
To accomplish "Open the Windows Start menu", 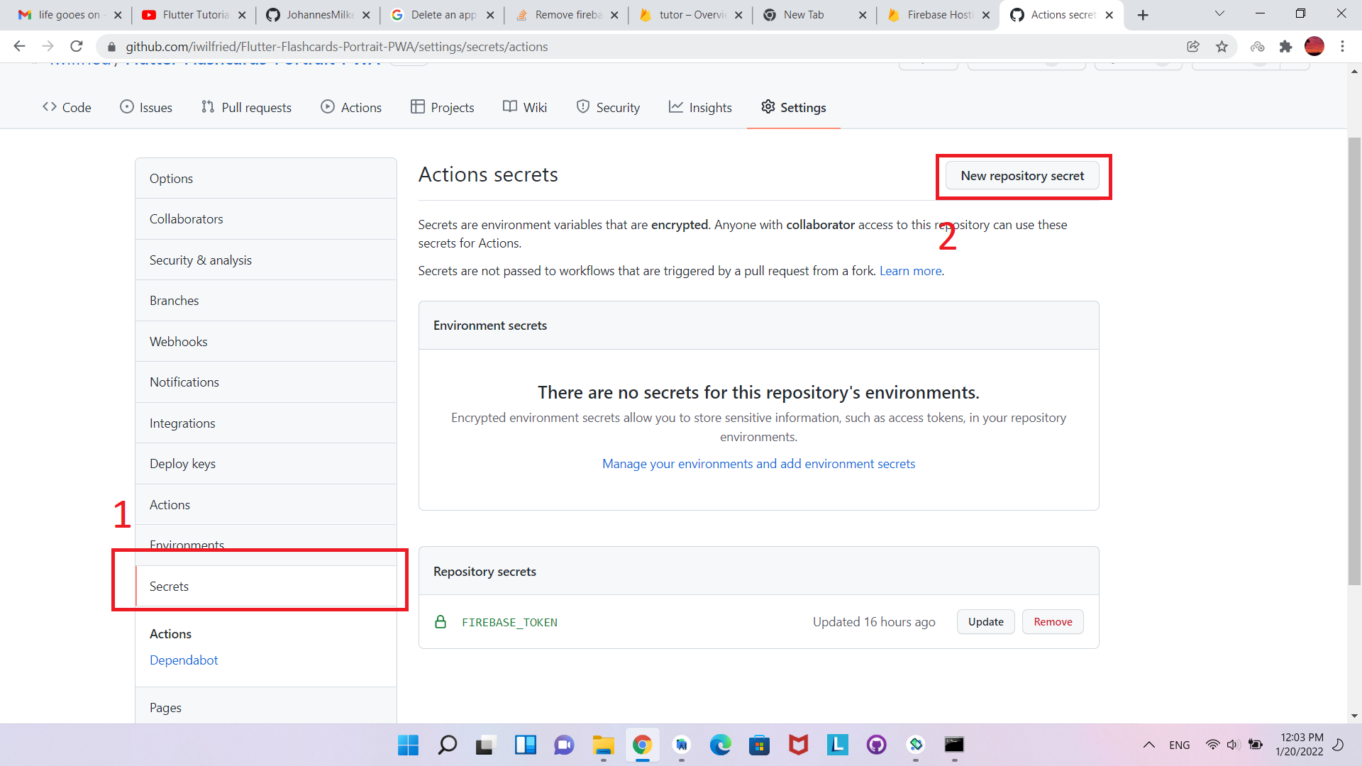I will pyautogui.click(x=408, y=745).
